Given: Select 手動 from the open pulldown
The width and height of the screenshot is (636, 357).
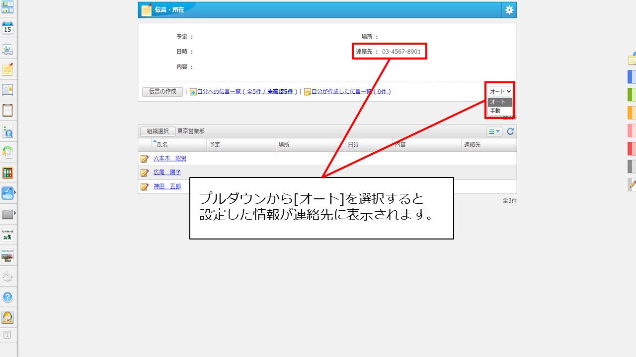Looking at the screenshot, I should (x=498, y=110).
